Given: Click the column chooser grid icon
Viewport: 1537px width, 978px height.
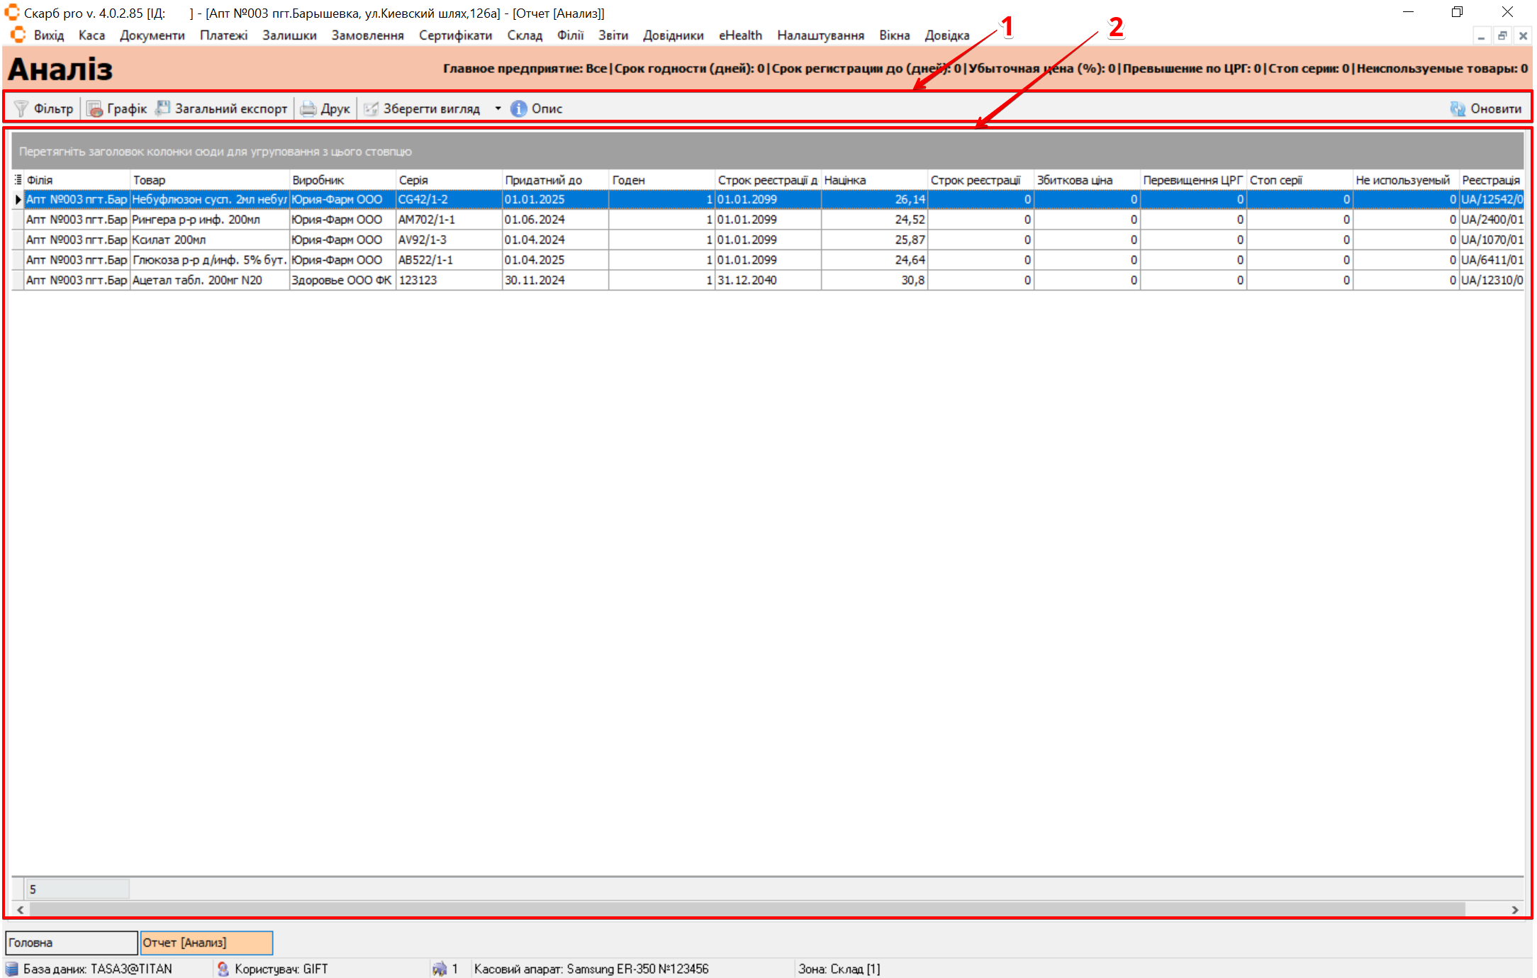Looking at the screenshot, I should pyautogui.click(x=18, y=180).
